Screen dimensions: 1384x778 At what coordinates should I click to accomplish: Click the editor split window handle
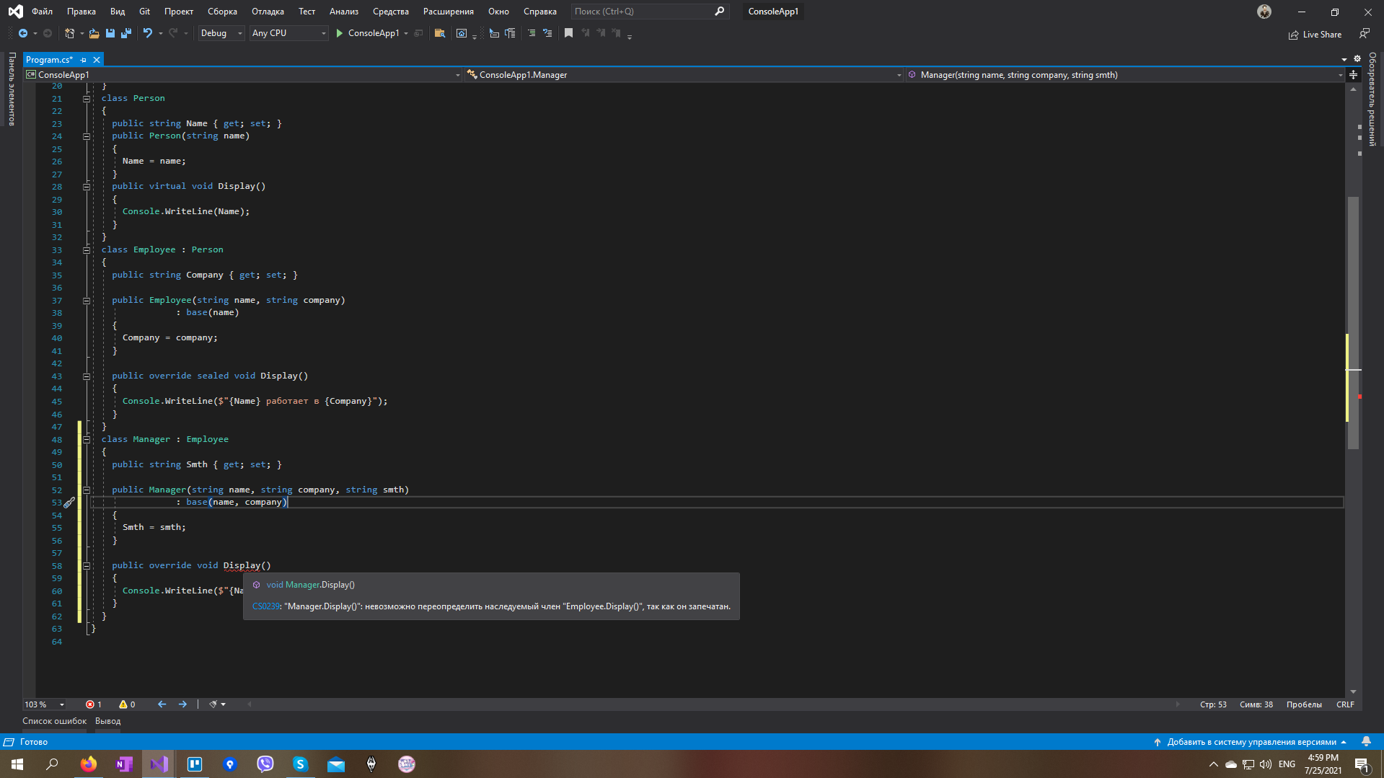tap(1353, 75)
